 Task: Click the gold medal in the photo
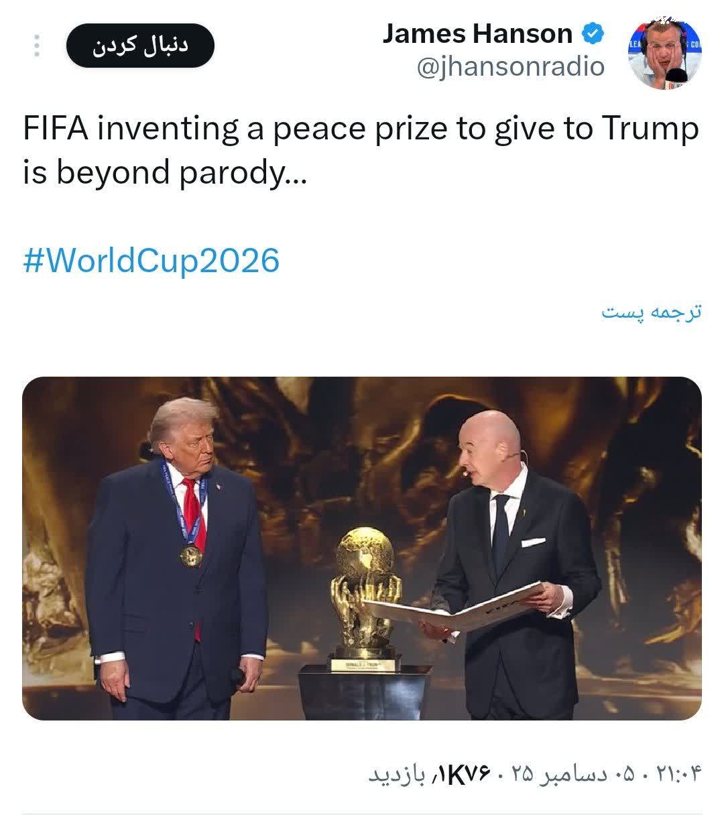(191, 555)
